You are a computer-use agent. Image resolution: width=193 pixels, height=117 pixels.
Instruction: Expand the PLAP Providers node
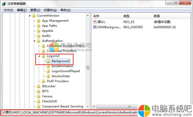click(x=39, y=81)
